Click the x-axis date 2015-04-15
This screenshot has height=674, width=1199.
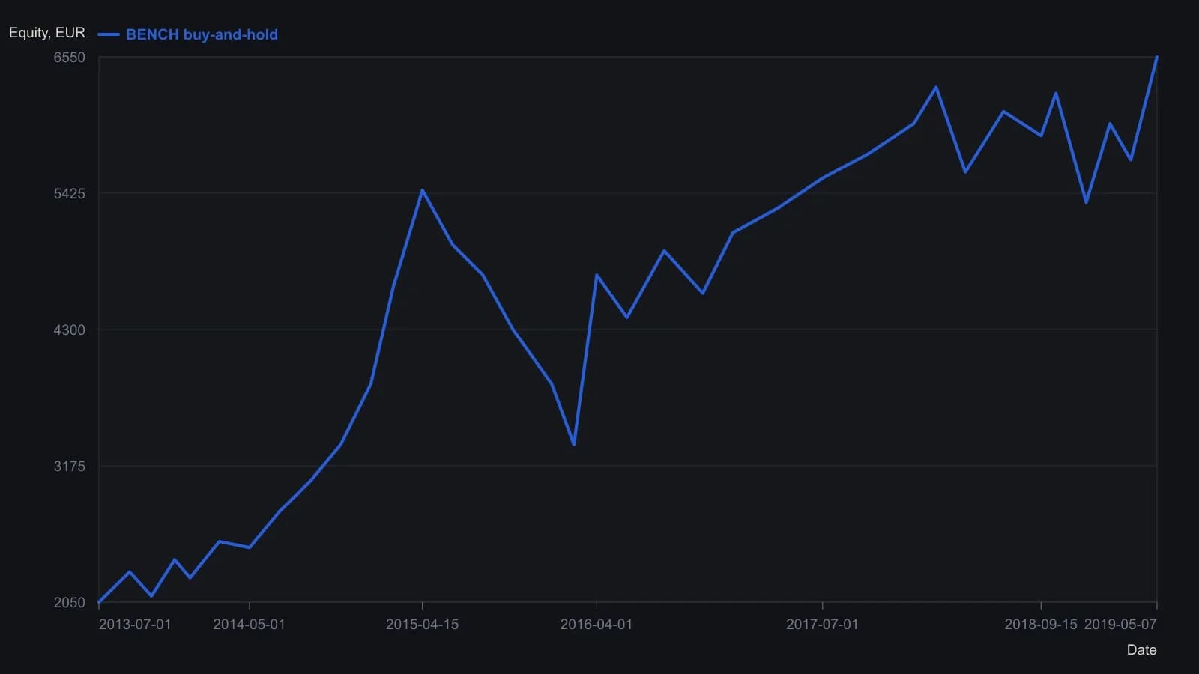tap(422, 625)
